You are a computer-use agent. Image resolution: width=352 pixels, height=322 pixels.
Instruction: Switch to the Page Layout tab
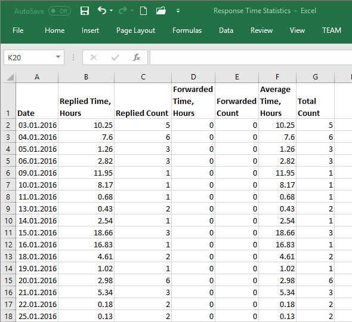tap(135, 30)
